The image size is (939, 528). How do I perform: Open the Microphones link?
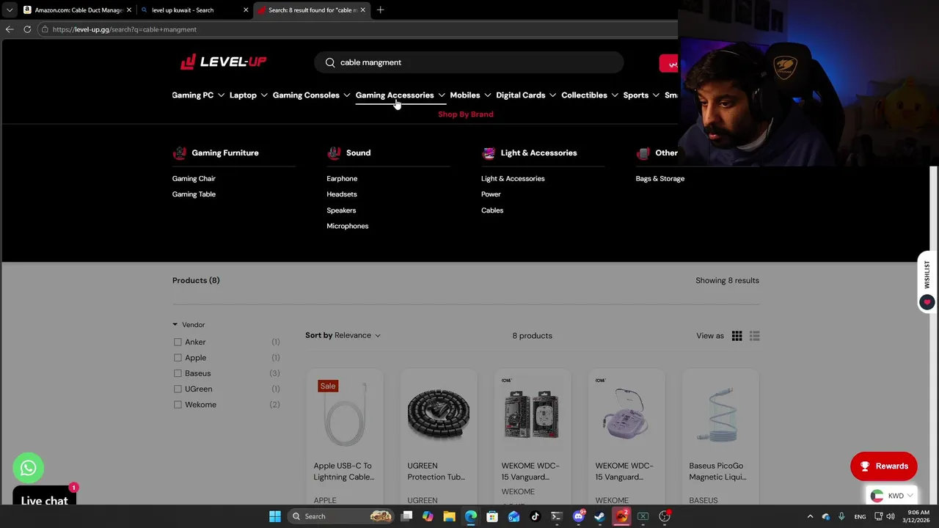point(348,226)
